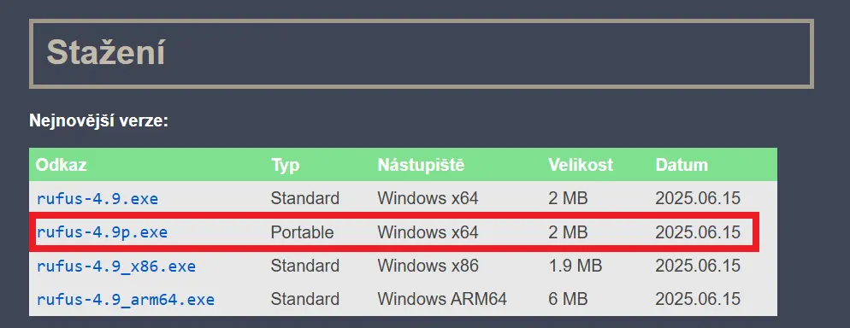The height and width of the screenshot is (328, 850).
Task: Select the rufus-4.9_arm64.exe download link
Action: (125, 299)
